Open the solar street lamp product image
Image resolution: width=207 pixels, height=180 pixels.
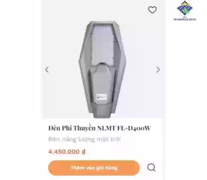pos(102,69)
